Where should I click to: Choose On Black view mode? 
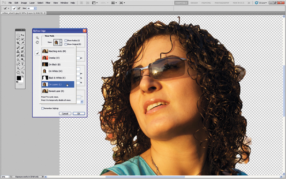click(58, 64)
